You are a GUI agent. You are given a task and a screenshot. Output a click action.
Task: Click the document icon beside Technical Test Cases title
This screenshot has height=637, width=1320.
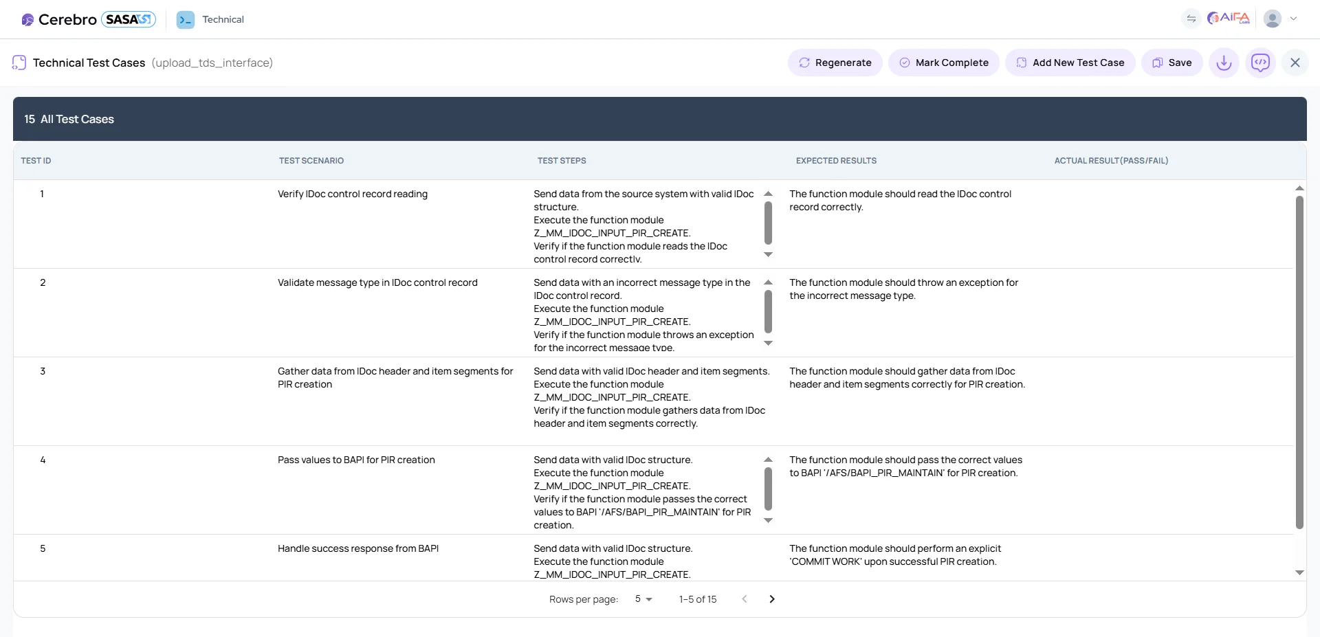(19, 62)
